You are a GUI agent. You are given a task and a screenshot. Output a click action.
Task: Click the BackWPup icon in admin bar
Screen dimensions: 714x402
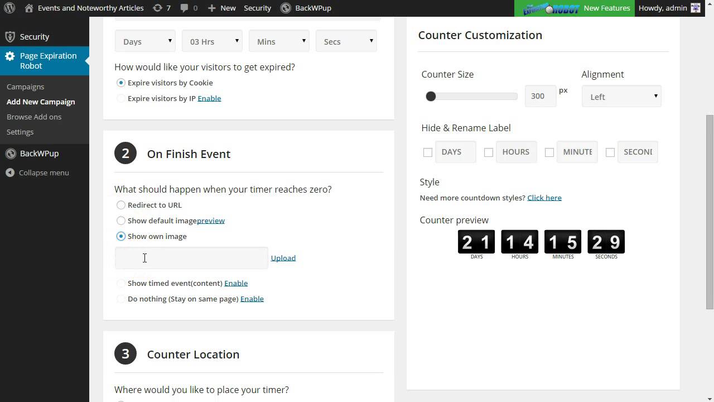click(286, 8)
